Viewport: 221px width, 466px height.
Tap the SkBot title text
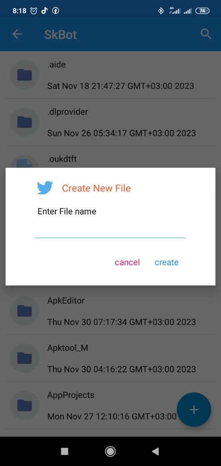point(60,35)
